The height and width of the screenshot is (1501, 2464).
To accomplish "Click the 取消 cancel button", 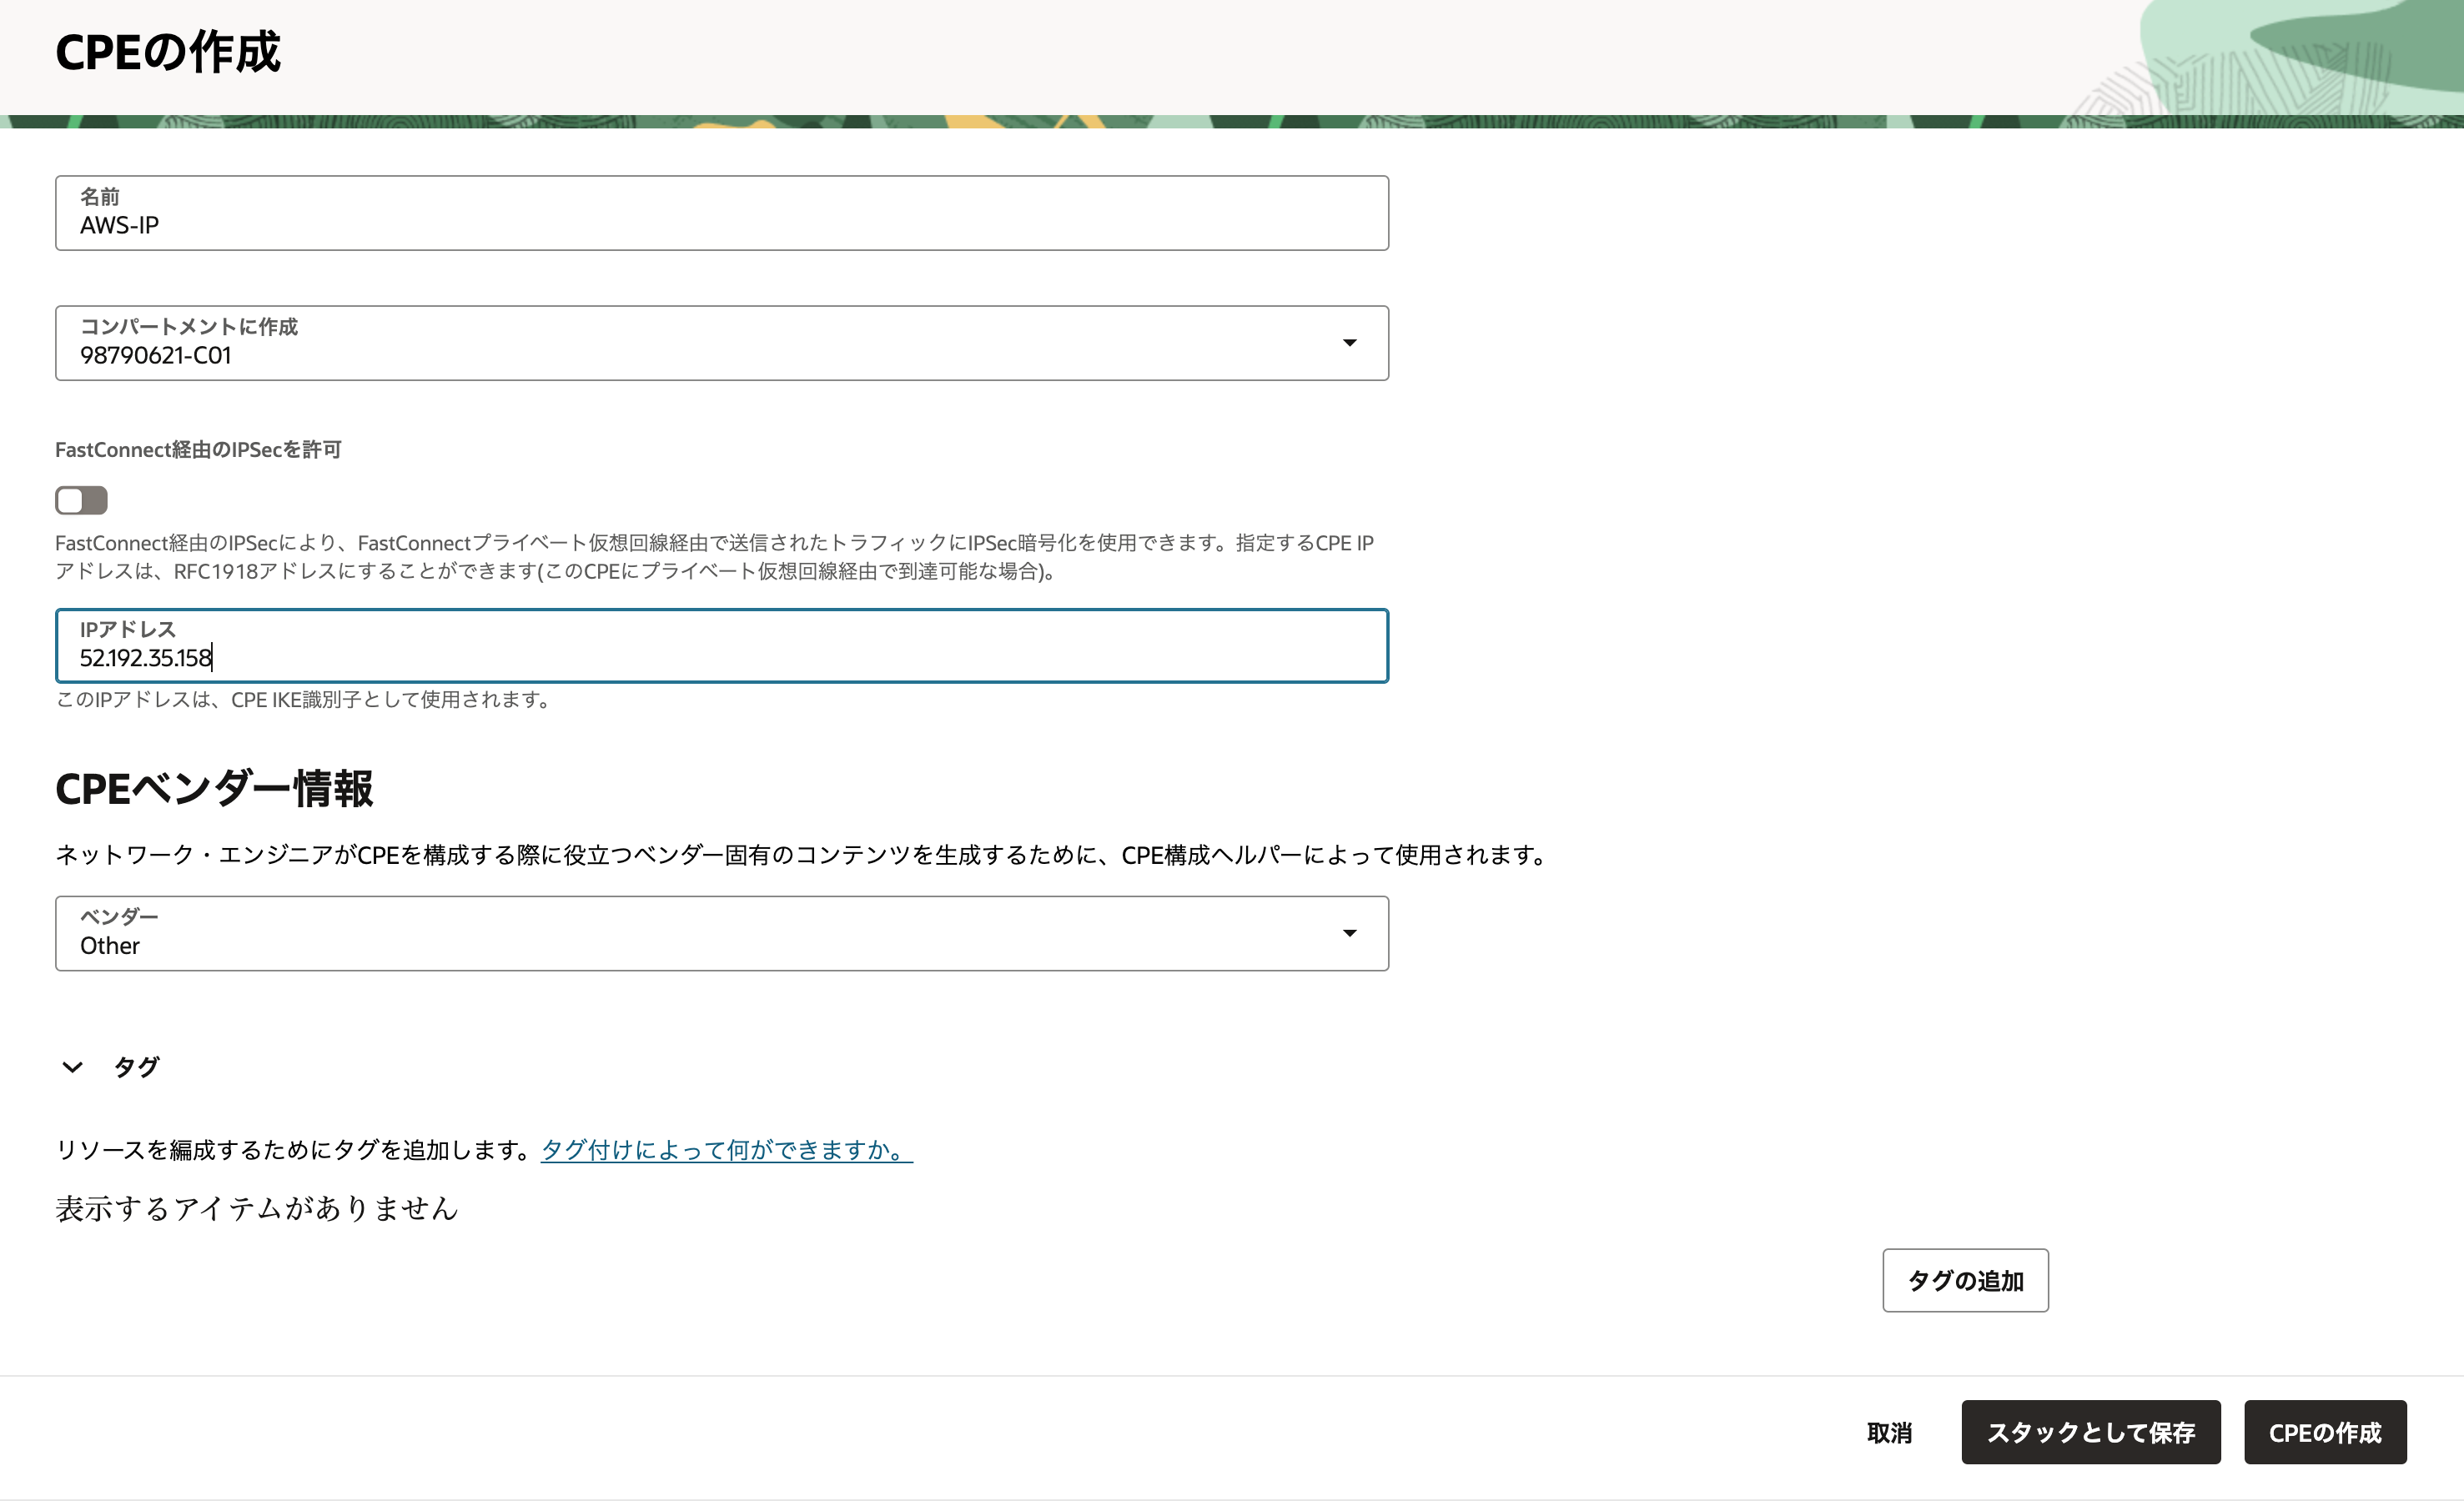I will click(1889, 1432).
